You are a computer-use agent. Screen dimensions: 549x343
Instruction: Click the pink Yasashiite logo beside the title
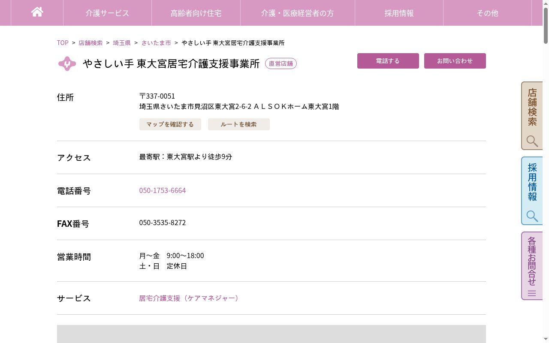[67, 64]
